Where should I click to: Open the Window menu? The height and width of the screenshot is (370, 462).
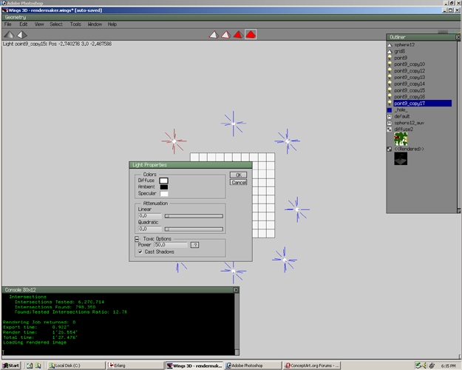(95, 24)
